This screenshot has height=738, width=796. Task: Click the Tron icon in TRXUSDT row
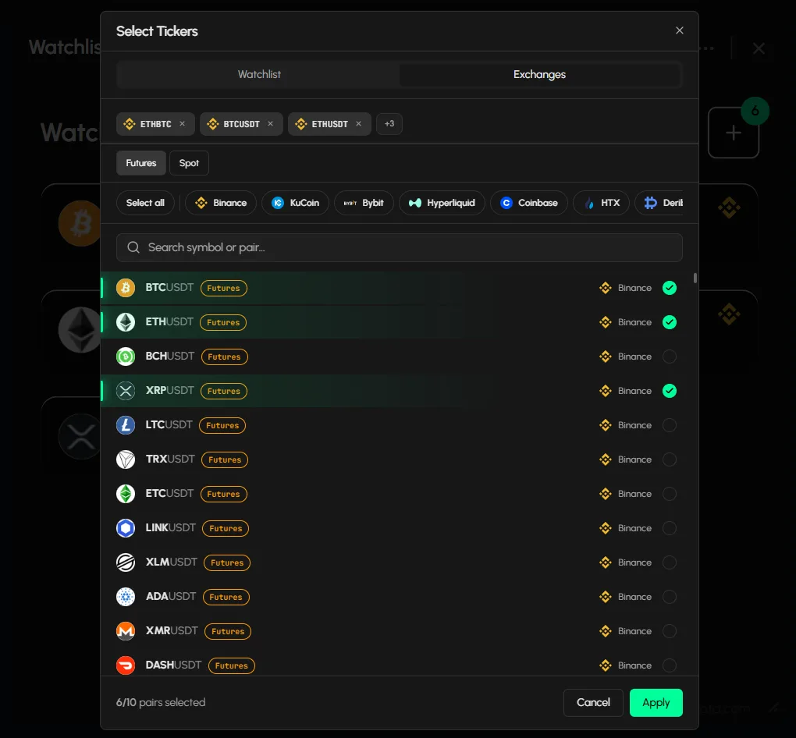pyautogui.click(x=126, y=459)
